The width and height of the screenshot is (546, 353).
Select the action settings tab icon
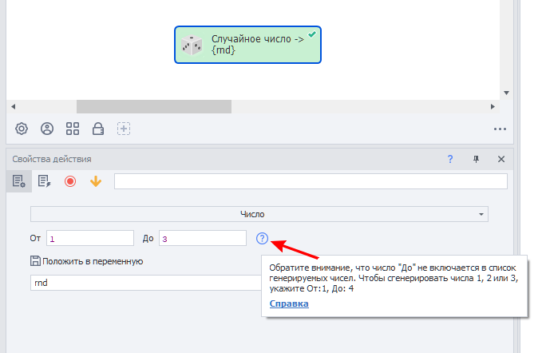pos(19,181)
